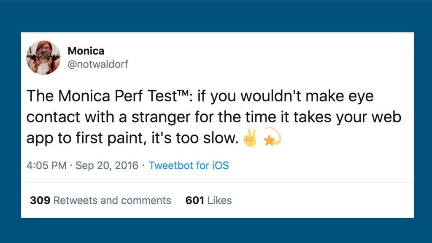This screenshot has width=432, height=243.
Task: View the 601 Likes list
Action: point(208,200)
